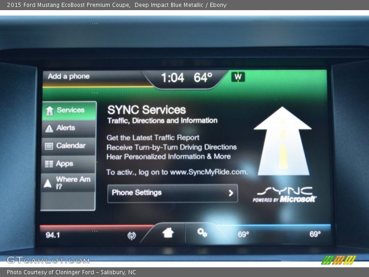369x277 pixels.
Task: Tap Receive Turn-by-Turn Driving Directions line
Action: (x=172, y=147)
